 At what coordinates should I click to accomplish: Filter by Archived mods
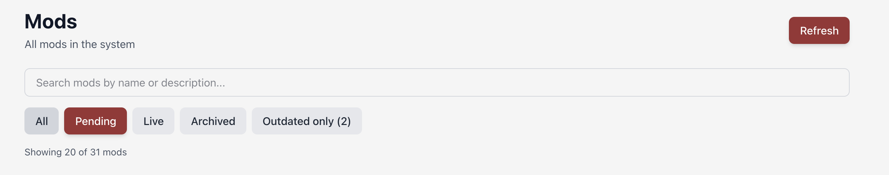[x=213, y=121]
